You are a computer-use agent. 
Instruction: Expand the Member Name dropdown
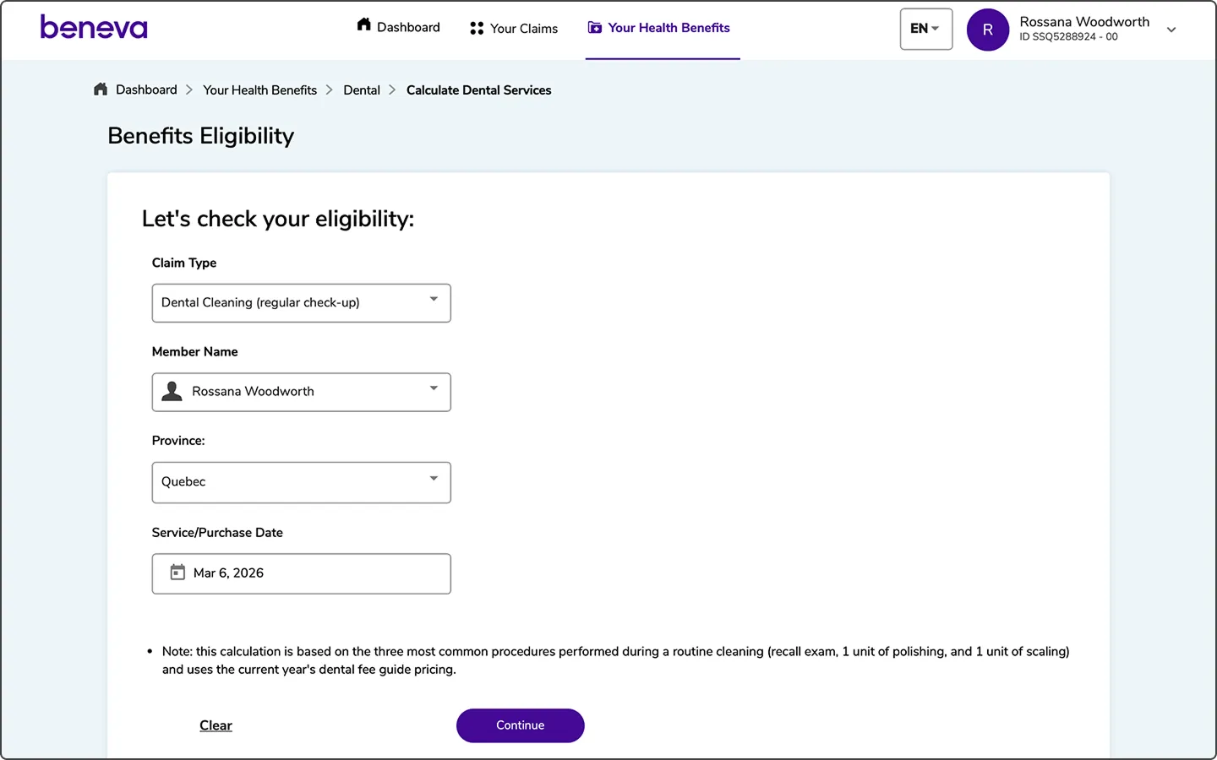301,392
